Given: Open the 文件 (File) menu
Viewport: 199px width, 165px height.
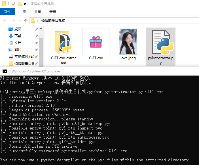Looking at the screenshot, I should coord(7,12).
